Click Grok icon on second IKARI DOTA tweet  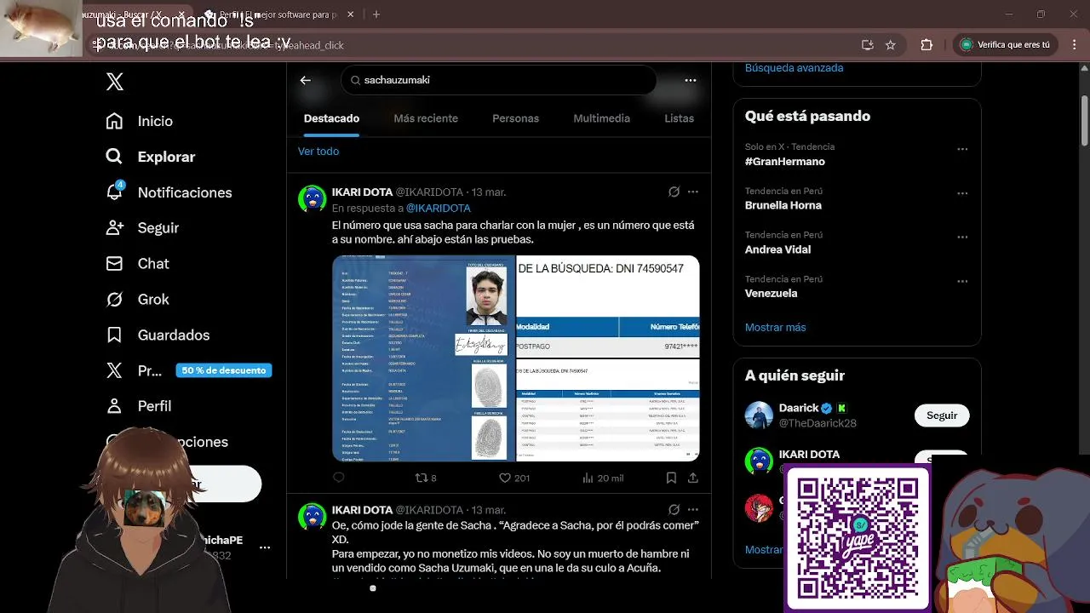(x=674, y=510)
